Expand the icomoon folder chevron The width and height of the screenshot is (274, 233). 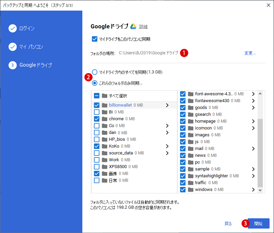[x=254, y=128]
